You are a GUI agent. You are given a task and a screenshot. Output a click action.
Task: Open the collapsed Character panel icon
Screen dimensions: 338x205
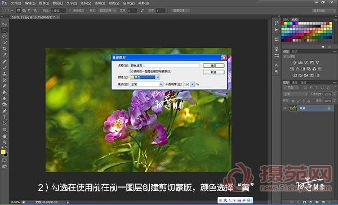[277, 65]
